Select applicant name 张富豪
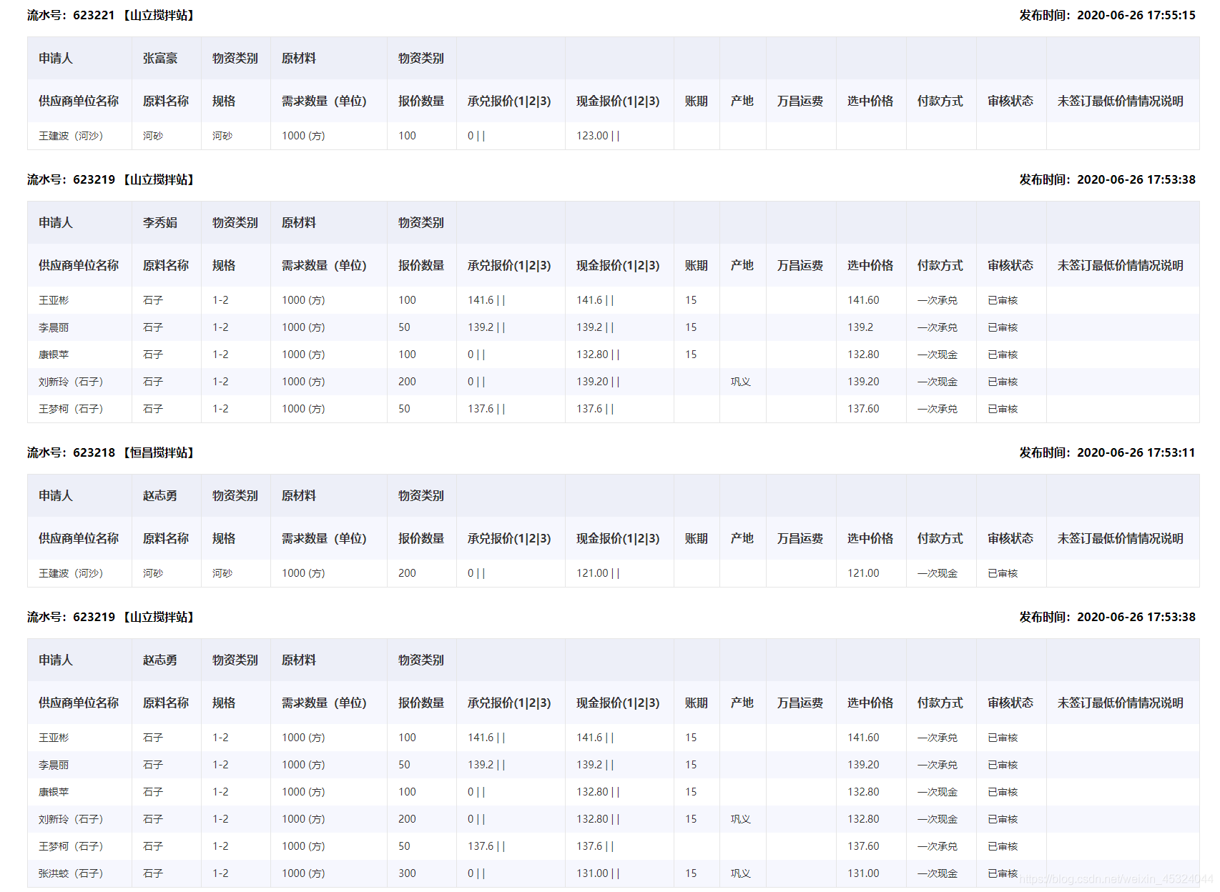 (x=160, y=58)
